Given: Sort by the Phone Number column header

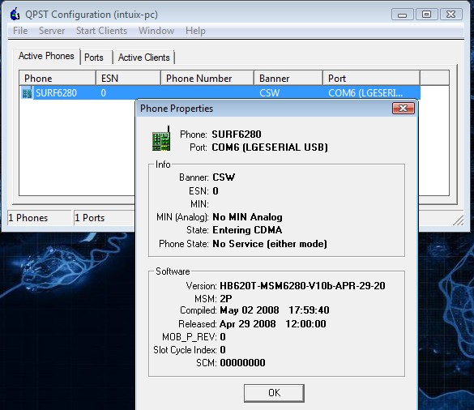Looking at the screenshot, I should pyautogui.click(x=207, y=79).
